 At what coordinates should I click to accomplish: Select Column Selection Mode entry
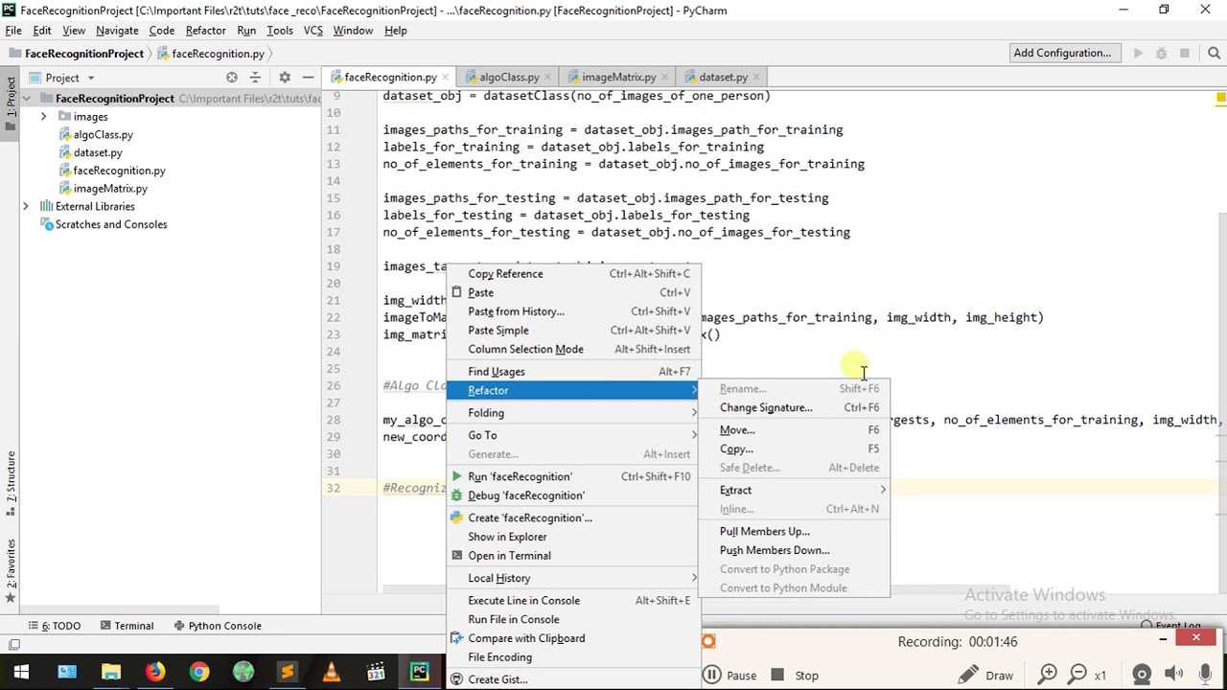[574, 349]
